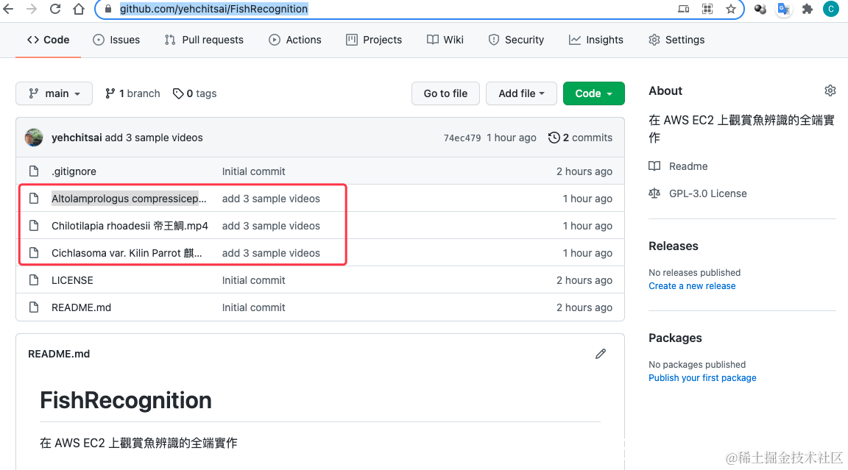Open the Google Translate extension icon
This screenshot has width=848, height=470.
click(783, 9)
